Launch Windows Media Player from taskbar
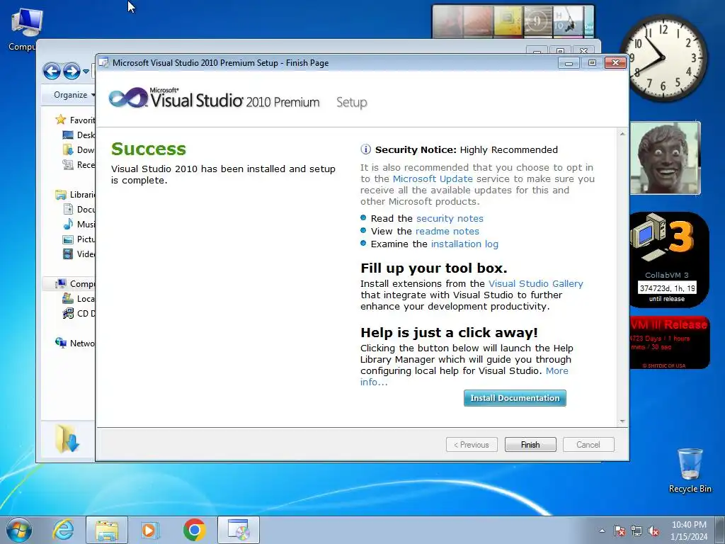Viewport: 725px width, 544px height. click(x=150, y=530)
